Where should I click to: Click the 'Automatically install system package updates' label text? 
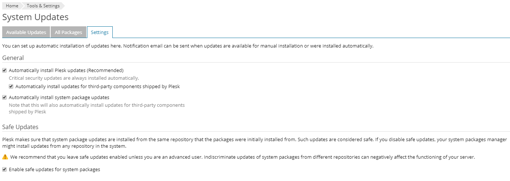59,97
